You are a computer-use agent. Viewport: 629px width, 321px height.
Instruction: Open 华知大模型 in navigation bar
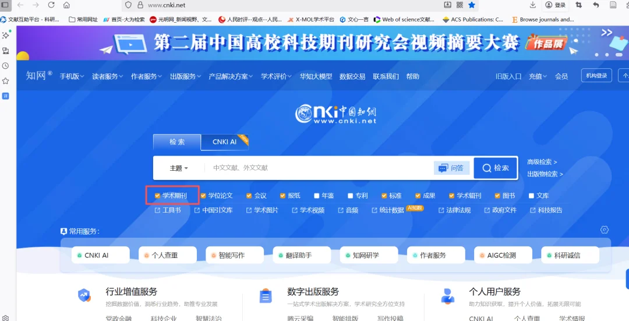(x=316, y=76)
